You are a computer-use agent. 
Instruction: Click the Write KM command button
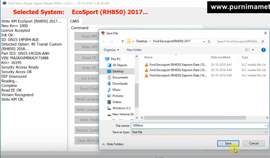click(x=87, y=47)
